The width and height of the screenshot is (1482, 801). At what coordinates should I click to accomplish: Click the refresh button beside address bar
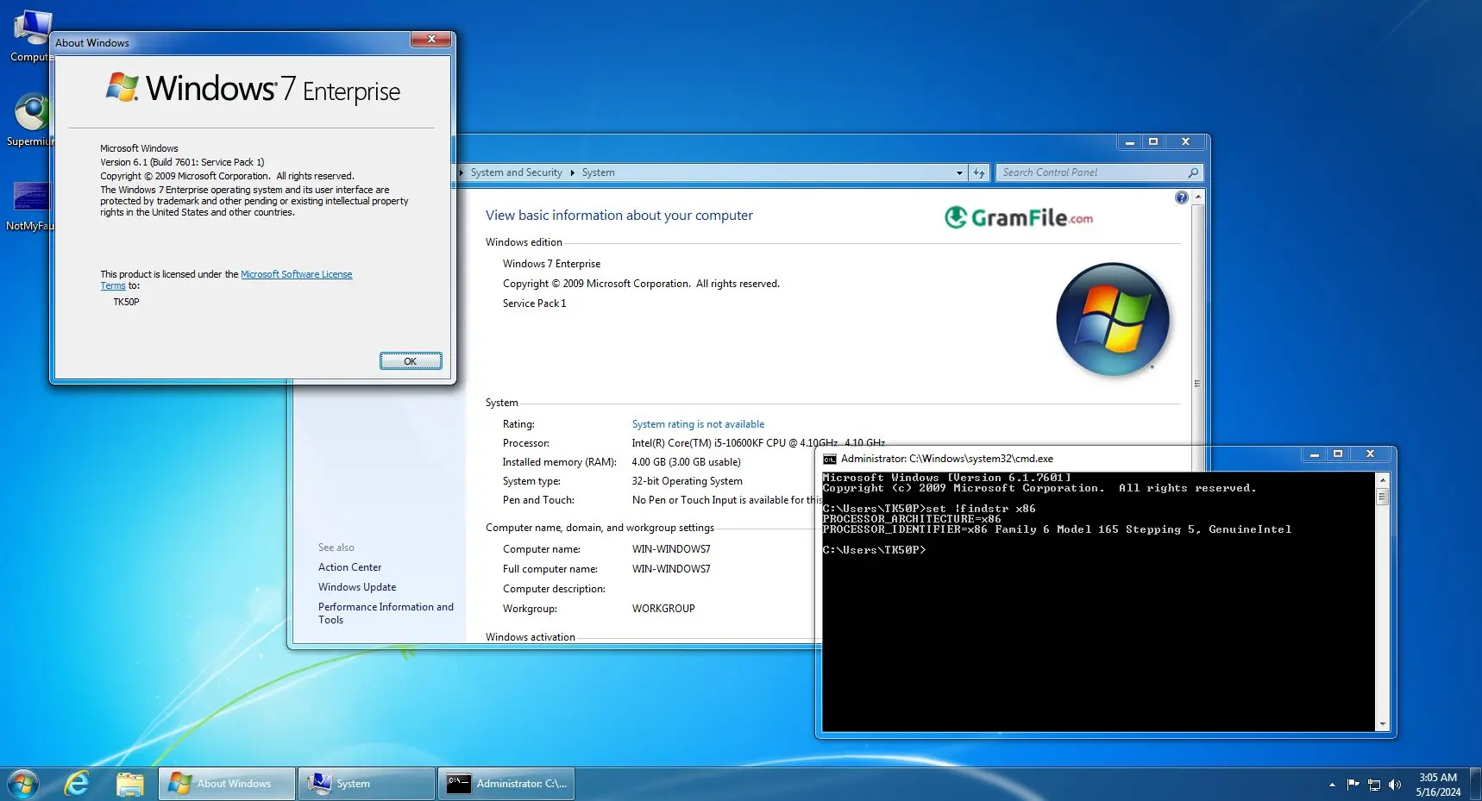tap(979, 172)
